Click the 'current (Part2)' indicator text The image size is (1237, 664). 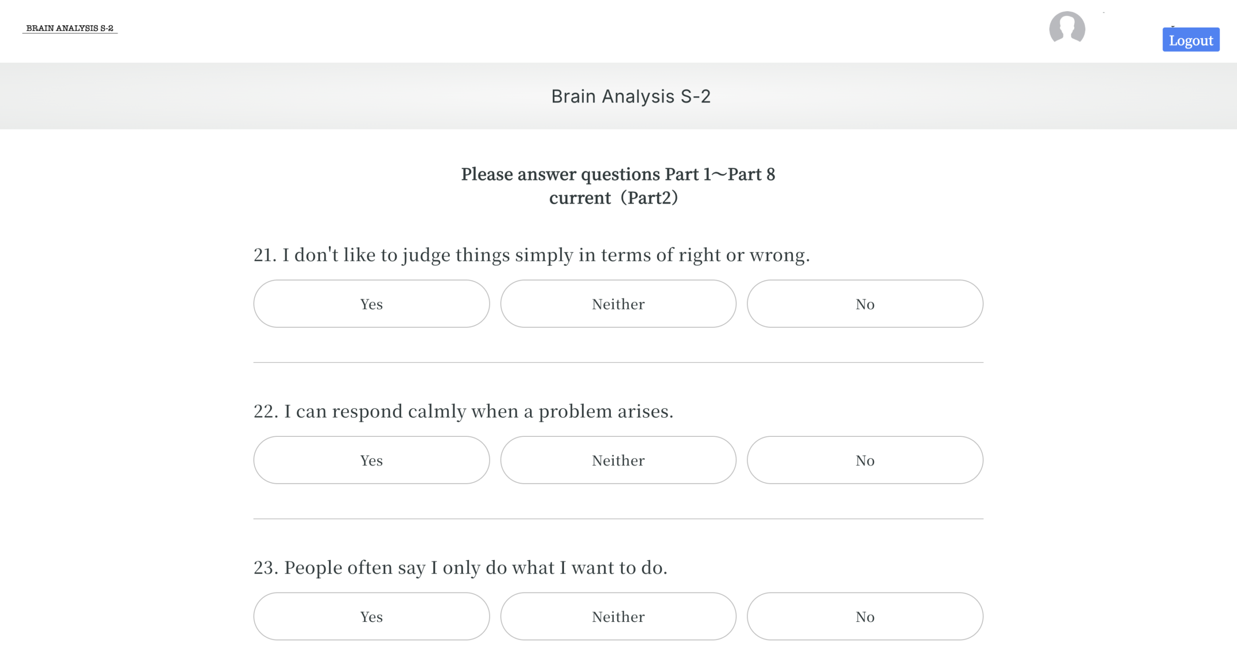pyautogui.click(x=614, y=198)
